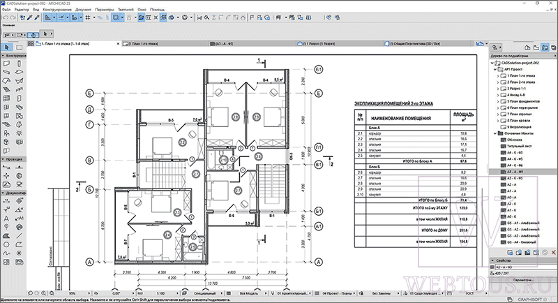Switch navigator to highlighted Layout Book icon
This screenshot has height=303, width=558.
click(x=545, y=47)
